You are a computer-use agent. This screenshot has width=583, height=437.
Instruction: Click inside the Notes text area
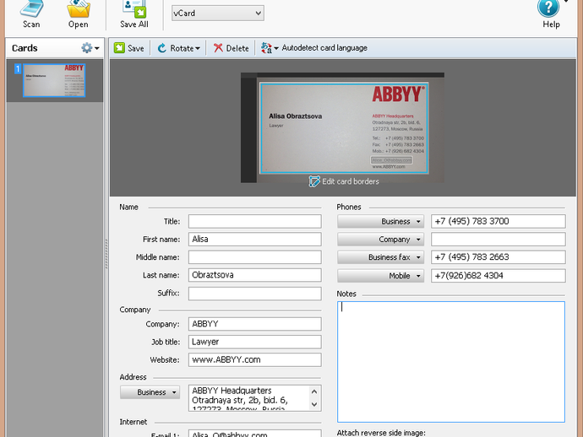point(451,362)
